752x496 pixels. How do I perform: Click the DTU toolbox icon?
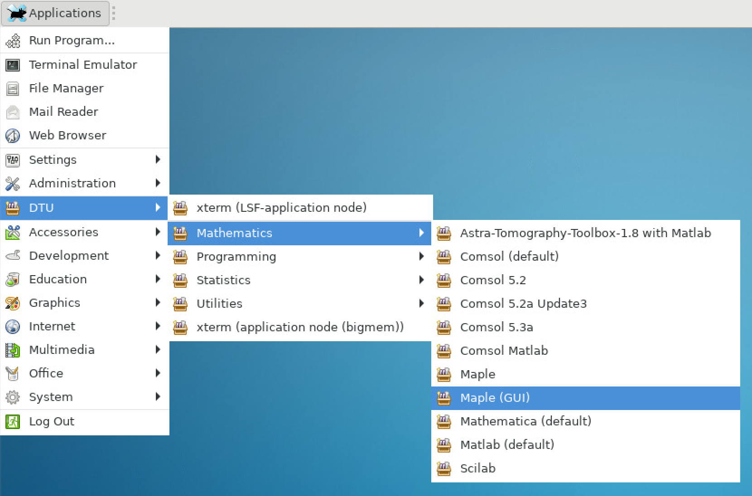tap(13, 208)
